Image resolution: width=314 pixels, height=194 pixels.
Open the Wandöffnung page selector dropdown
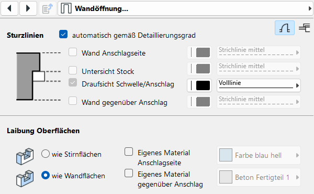pos(185,8)
